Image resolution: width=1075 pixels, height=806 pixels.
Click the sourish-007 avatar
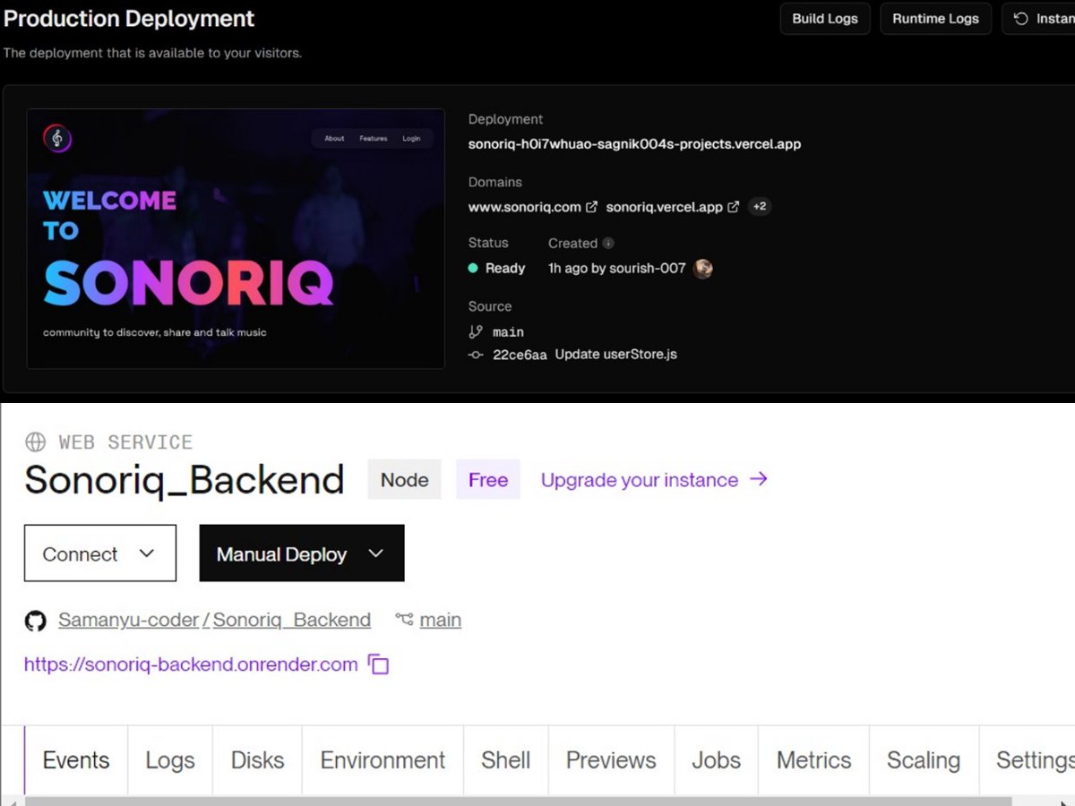[x=703, y=268]
